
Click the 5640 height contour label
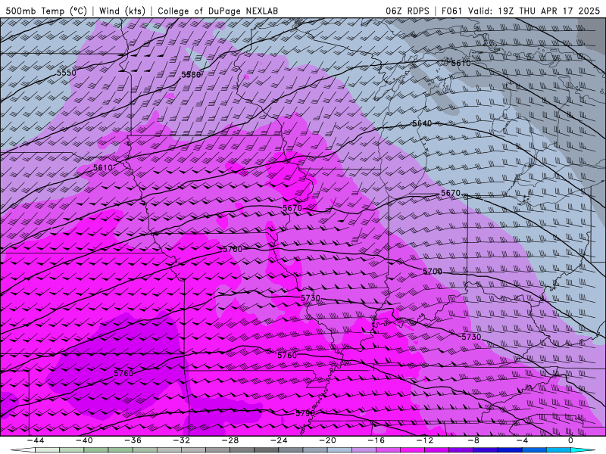coord(422,123)
